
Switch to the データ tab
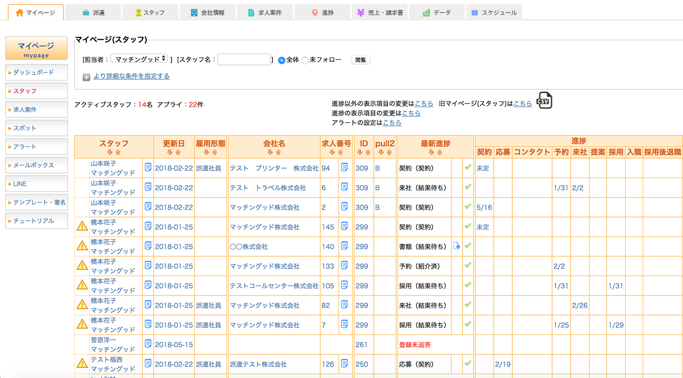coord(437,12)
